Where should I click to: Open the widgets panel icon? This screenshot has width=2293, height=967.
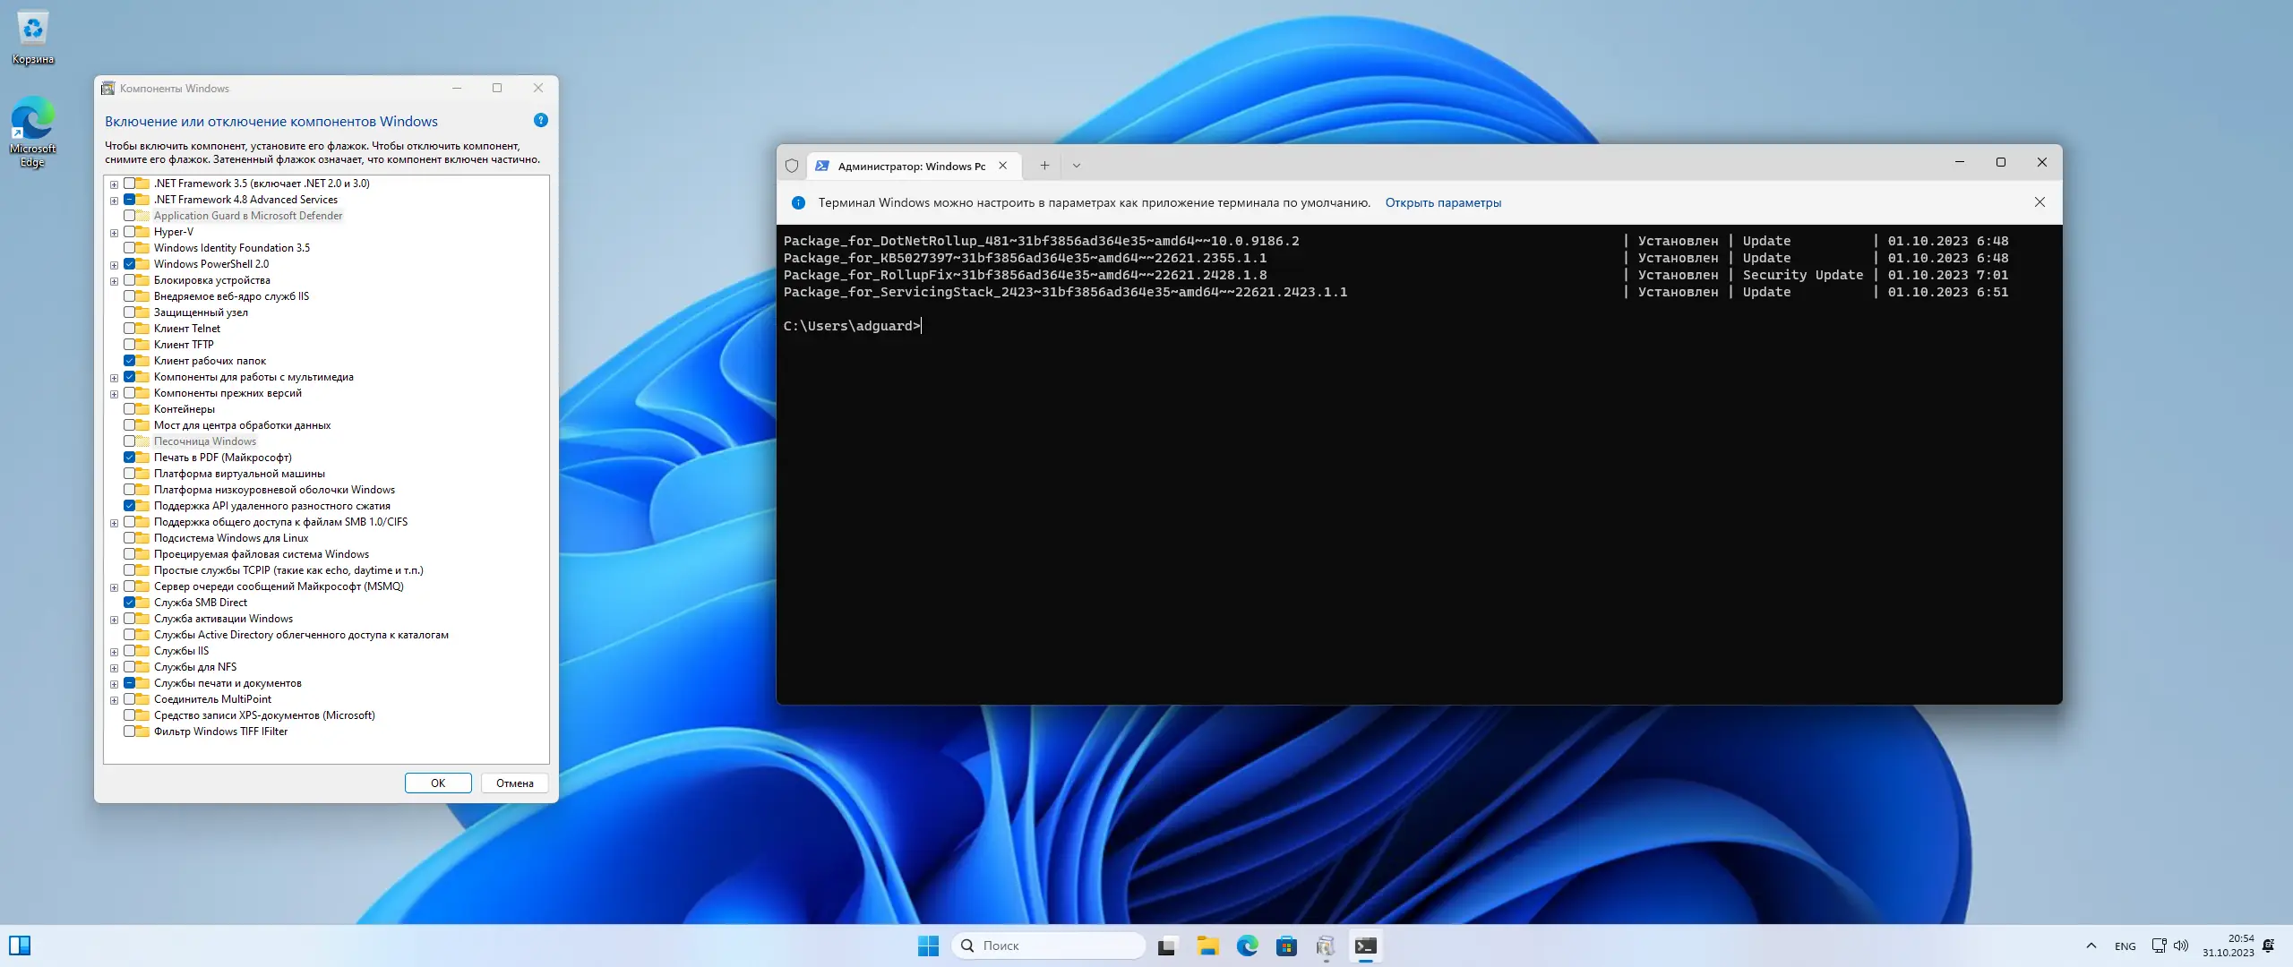tap(20, 946)
